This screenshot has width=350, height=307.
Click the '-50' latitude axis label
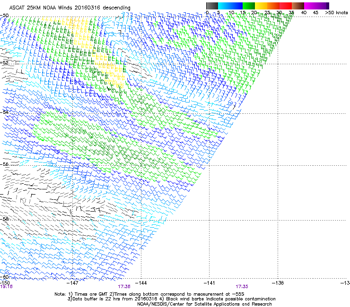(4, 16)
